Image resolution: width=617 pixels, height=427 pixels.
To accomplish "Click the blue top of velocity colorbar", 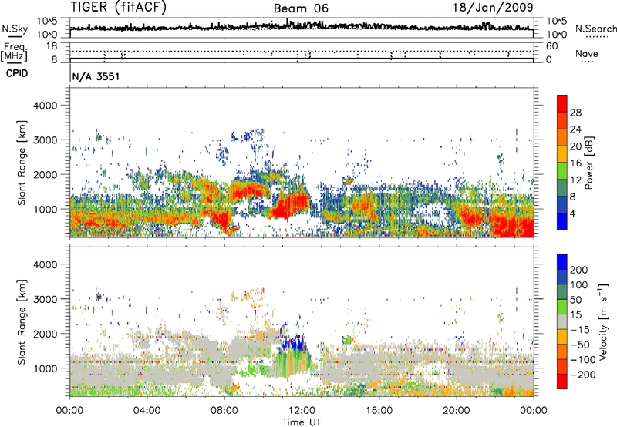I will click(562, 262).
